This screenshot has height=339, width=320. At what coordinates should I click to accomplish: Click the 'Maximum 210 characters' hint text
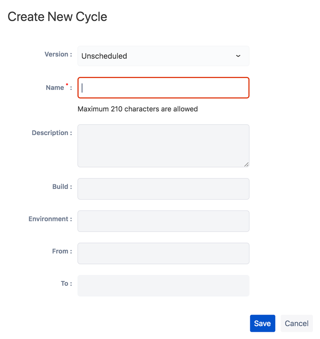138,109
